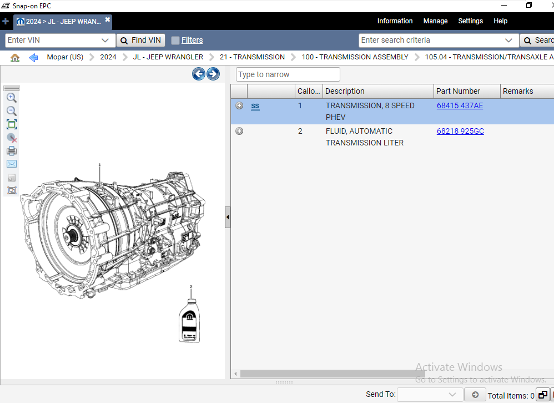The width and height of the screenshot is (554, 403).
Task: Click the ss link in the parts list
Action: tap(255, 105)
